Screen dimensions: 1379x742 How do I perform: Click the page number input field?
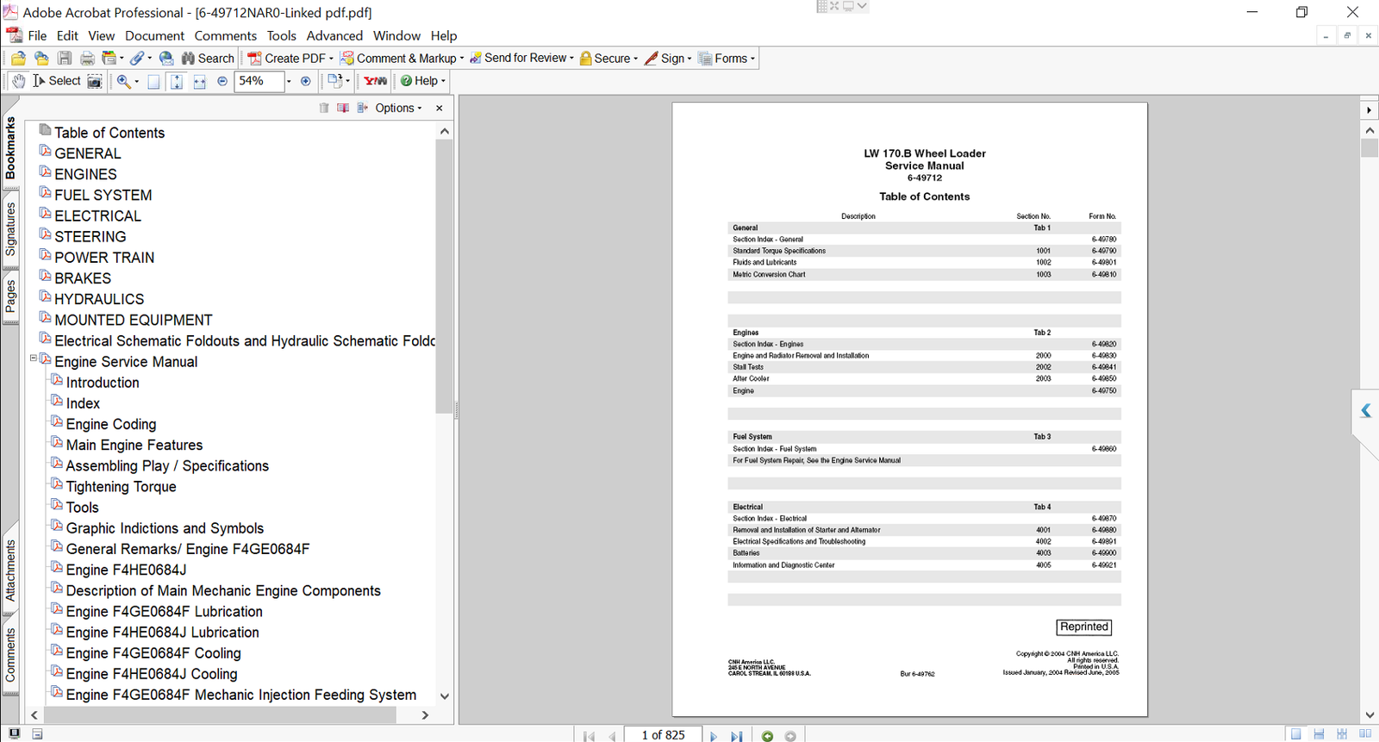pyautogui.click(x=663, y=735)
